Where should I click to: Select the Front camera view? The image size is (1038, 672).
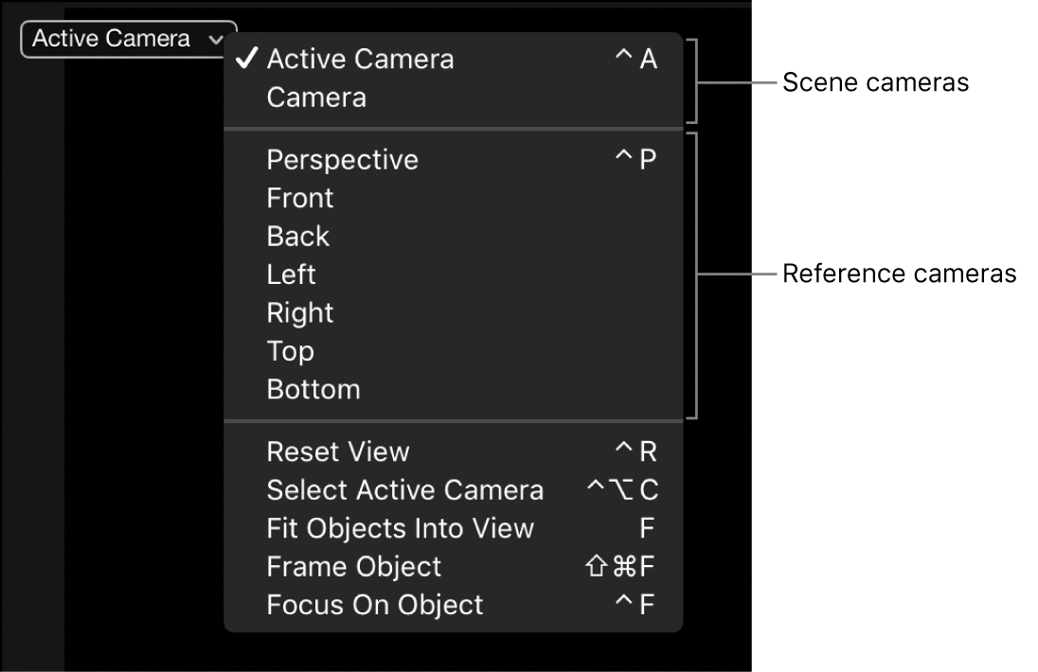(x=300, y=198)
